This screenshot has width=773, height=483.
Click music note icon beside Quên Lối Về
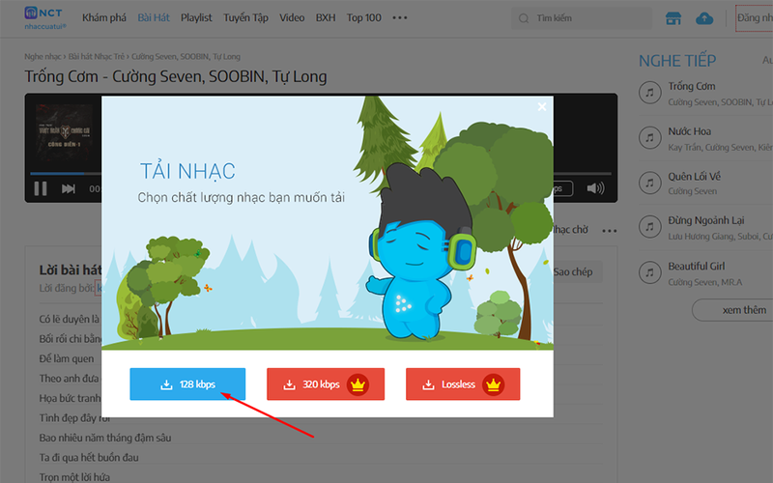point(649,183)
